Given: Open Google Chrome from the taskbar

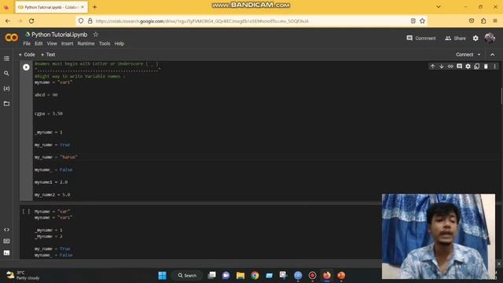Looking at the screenshot, I should (x=255, y=275).
